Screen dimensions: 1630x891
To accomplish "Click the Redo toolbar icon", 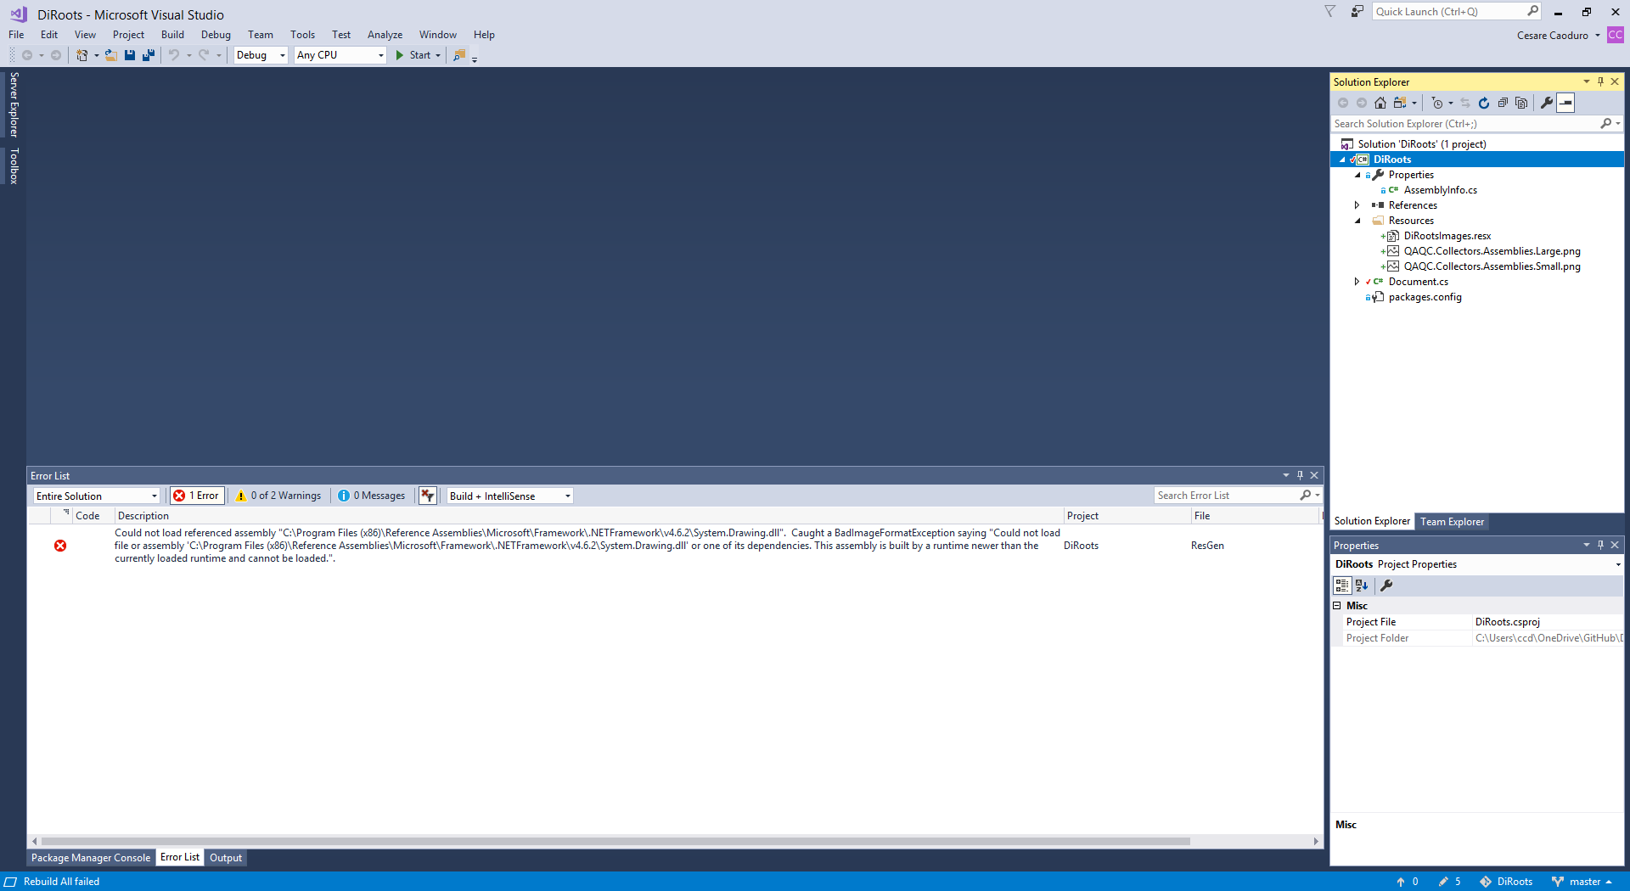I will click(x=204, y=55).
